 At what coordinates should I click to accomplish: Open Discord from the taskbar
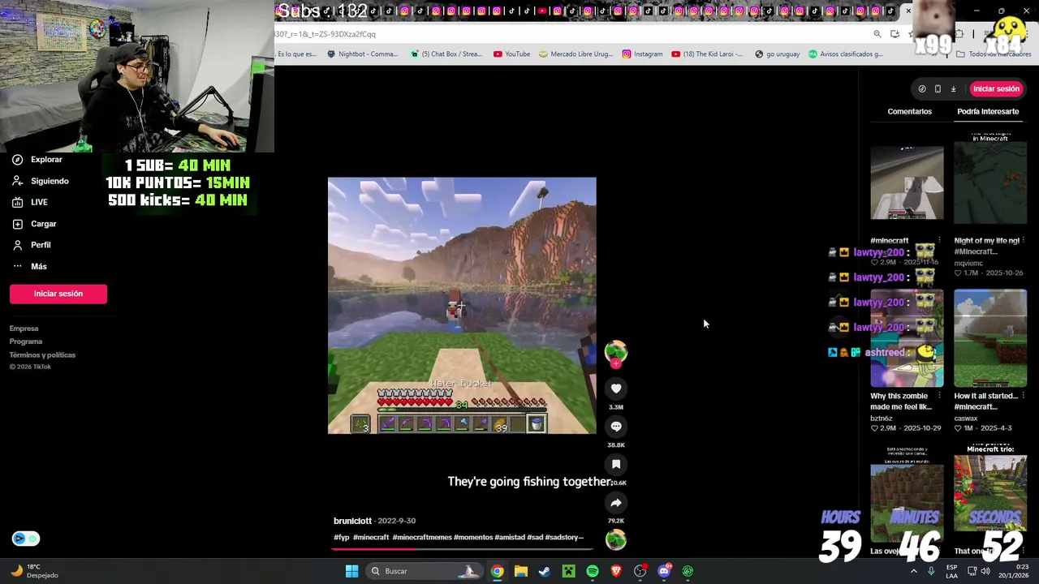pos(664,571)
